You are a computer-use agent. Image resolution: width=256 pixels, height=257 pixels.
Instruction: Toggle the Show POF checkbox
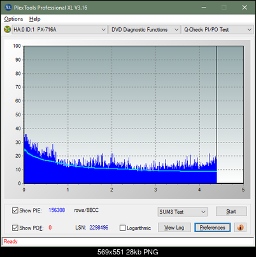[x=15, y=228]
